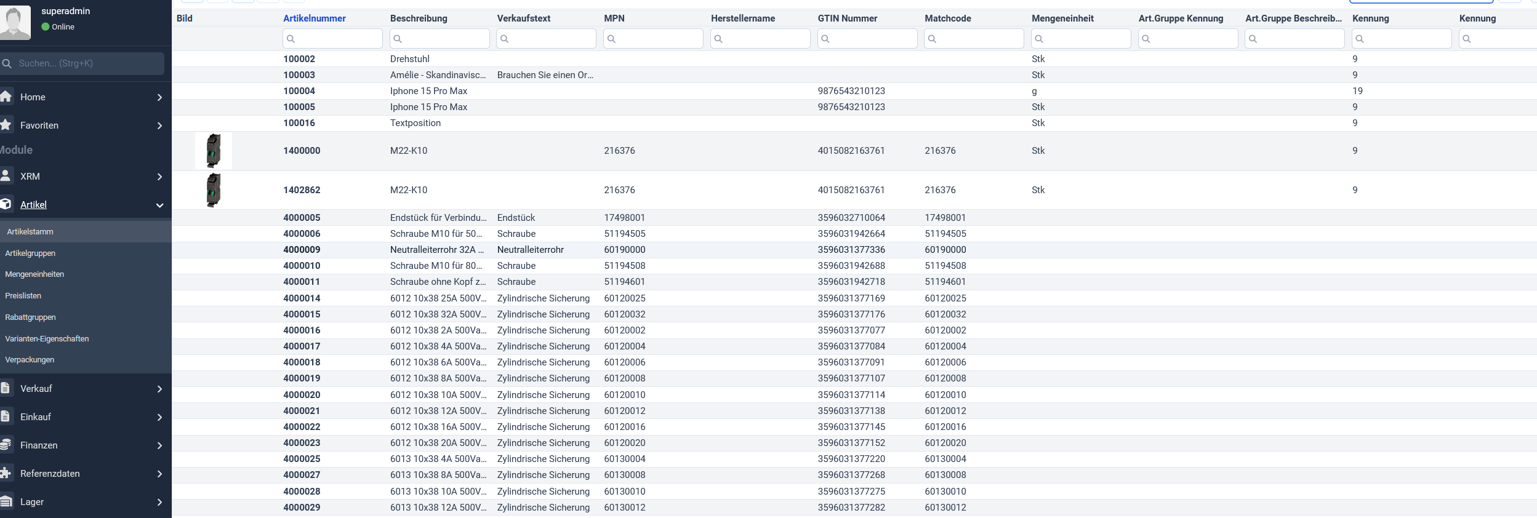Click the Finanzen coins icon
Image resolution: width=1537 pixels, height=518 pixels.
(6, 445)
